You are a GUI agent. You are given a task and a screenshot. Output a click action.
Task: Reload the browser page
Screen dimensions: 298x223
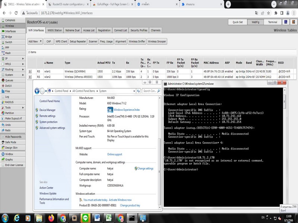[16, 13]
